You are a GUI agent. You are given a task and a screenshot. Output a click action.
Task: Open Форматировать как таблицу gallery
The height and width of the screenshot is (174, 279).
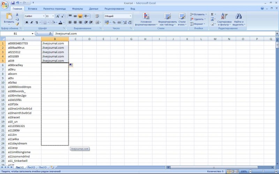click(x=167, y=19)
